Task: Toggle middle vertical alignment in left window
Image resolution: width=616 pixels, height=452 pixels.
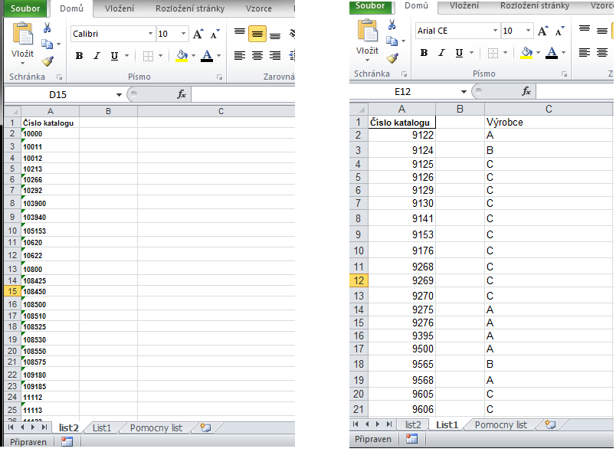Action: click(x=257, y=34)
